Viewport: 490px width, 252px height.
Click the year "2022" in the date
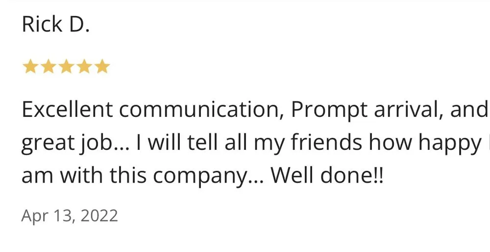coord(99,216)
